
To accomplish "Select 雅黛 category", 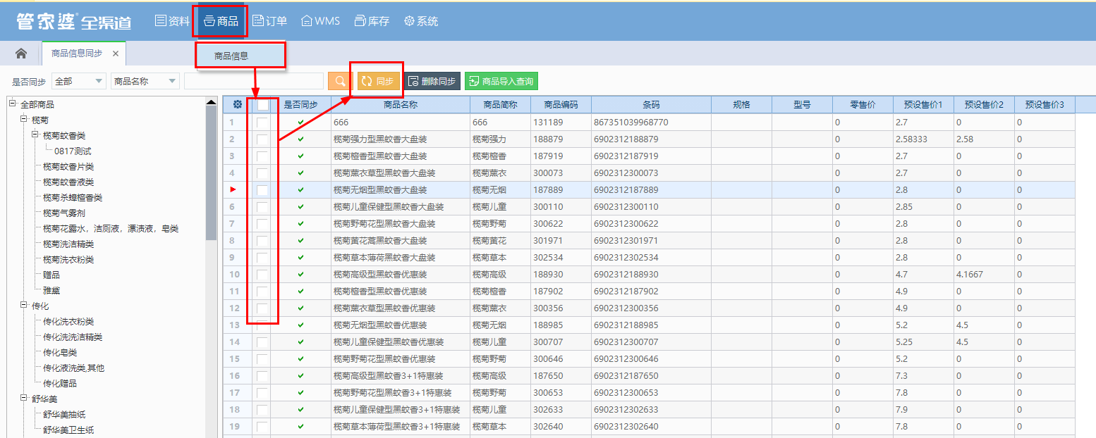I will [51, 291].
